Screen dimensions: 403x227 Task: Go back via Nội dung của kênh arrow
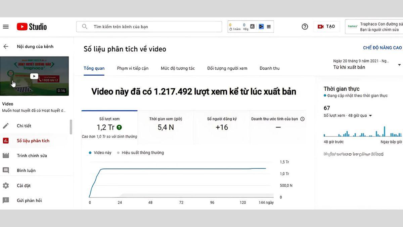click(x=6, y=46)
